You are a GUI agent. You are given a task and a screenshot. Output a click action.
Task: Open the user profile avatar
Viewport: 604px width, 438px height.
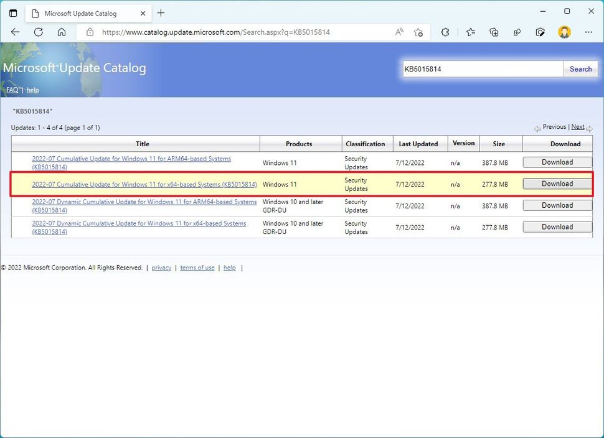[564, 32]
